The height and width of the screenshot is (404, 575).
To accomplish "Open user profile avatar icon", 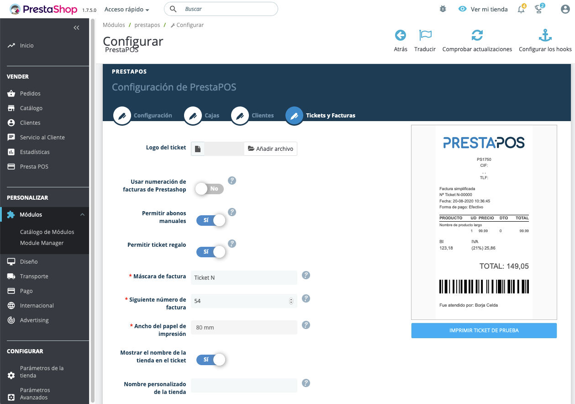I will click(x=565, y=9).
